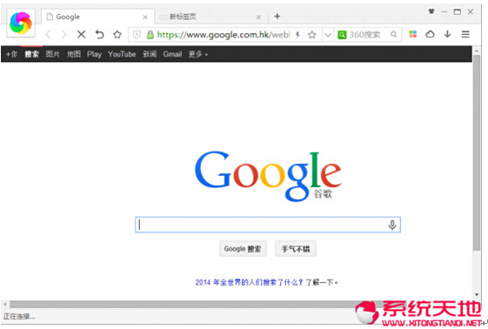Click the vertical scrollbar down arrow
The height and width of the screenshot is (329, 488).
pyautogui.click(x=476, y=294)
